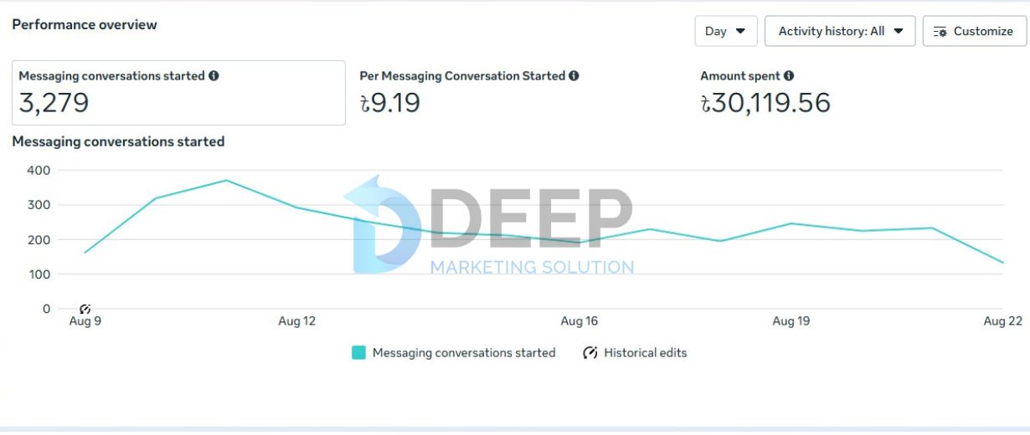Viewport: 1030px width, 435px height.
Task: Click info icon beside Messaging conversations started
Action: pos(214,76)
